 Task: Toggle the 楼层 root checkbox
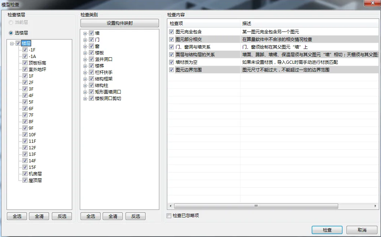coord(18,43)
